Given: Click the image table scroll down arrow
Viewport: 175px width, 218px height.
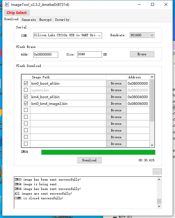Looking at the screenshot, I should point(152,145).
